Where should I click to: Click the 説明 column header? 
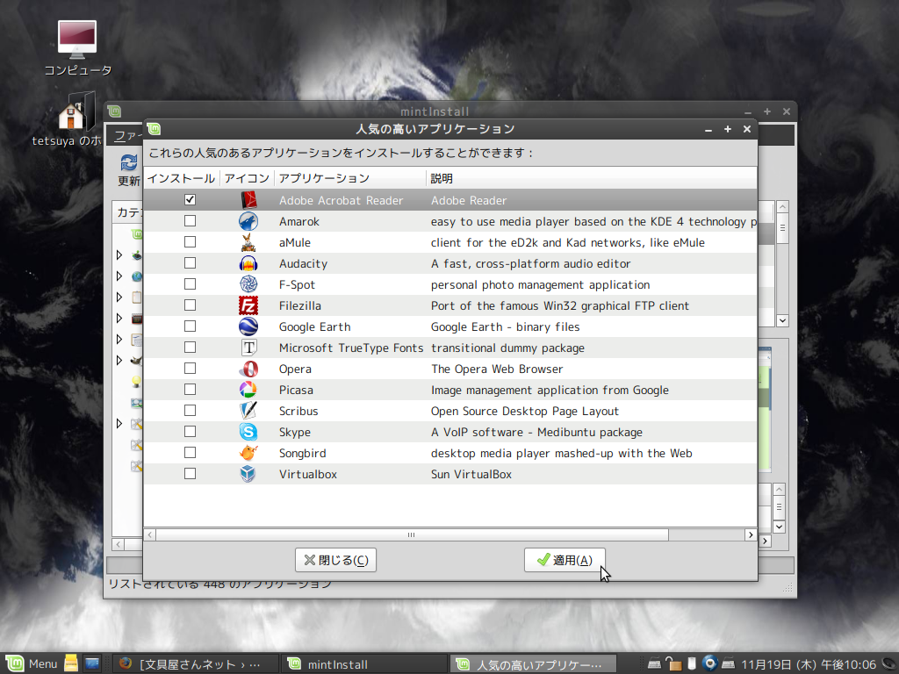click(592, 178)
